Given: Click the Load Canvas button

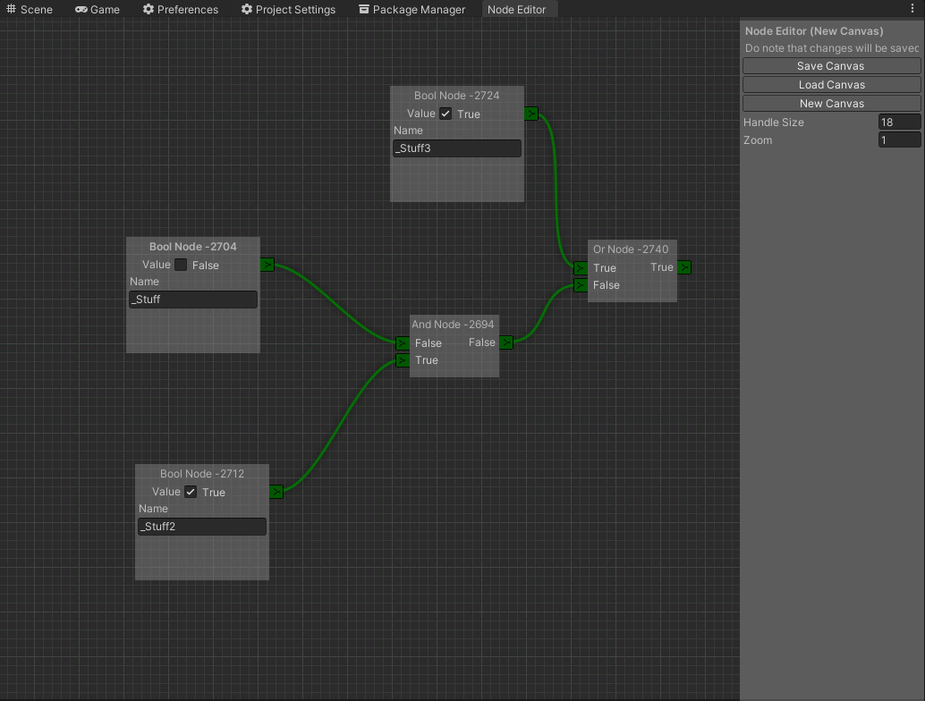Looking at the screenshot, I should coord(831,85).
